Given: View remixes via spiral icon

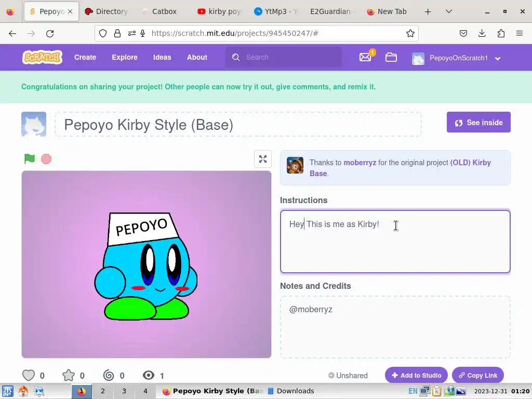Looking at the screenshot, I should point(109,375).
